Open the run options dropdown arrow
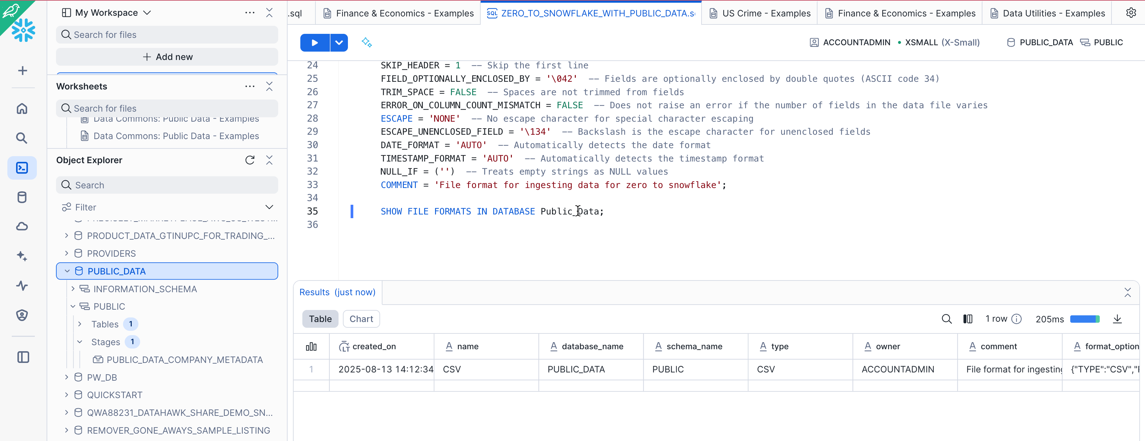The image size is (1145, 441). [339, 43]
